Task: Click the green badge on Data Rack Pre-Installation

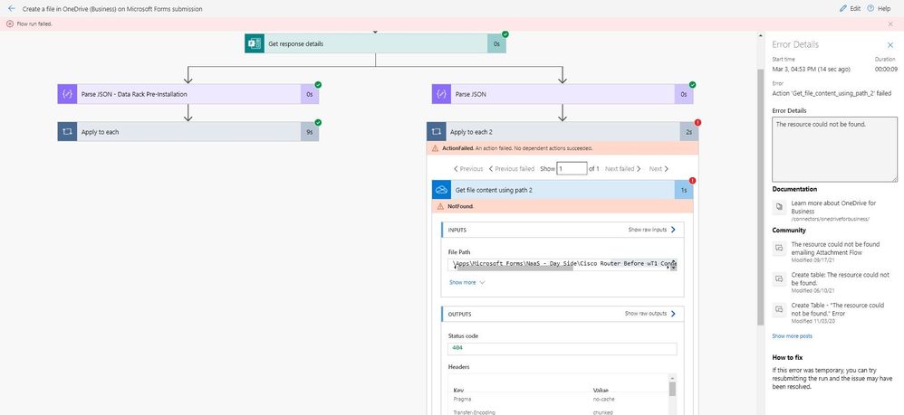Action: coord(318,85)
